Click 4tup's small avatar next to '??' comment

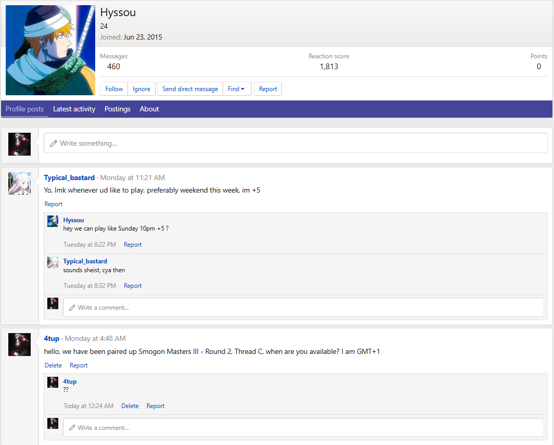[x=53, y=383]
